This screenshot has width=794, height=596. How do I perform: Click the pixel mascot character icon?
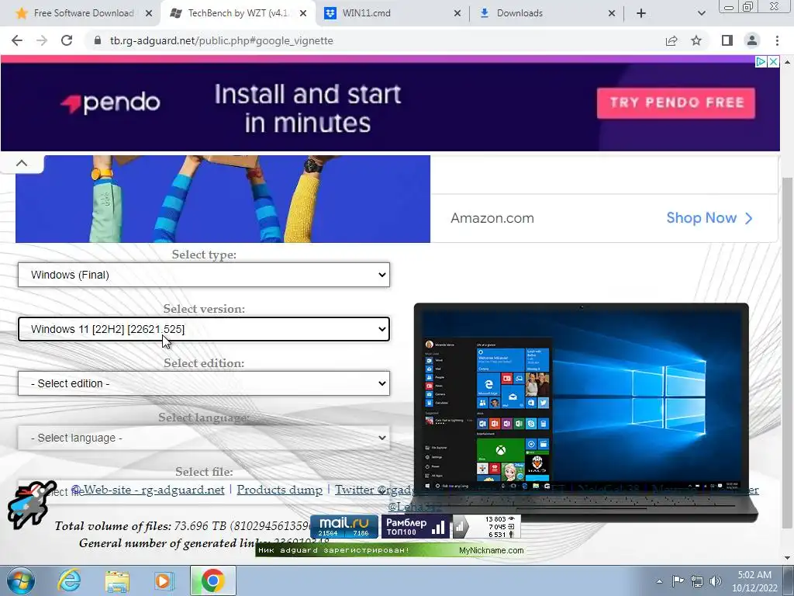tap(31, 504)
